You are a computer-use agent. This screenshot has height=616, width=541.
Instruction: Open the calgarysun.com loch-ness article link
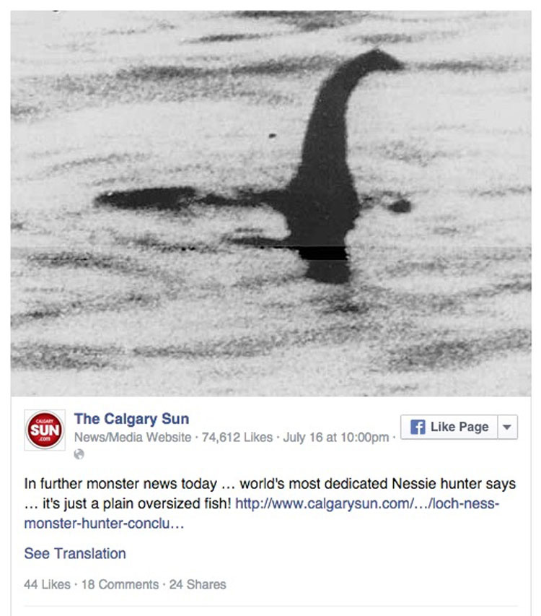[x=367, y=503]
